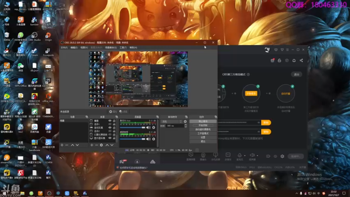The image size is (350, 197).
Task: Click the OBS preview canvas
Action: coord(138,79)
